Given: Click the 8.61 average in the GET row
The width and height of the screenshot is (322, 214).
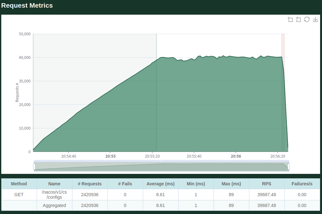Looking at the screenshot, I should [160, 195].
